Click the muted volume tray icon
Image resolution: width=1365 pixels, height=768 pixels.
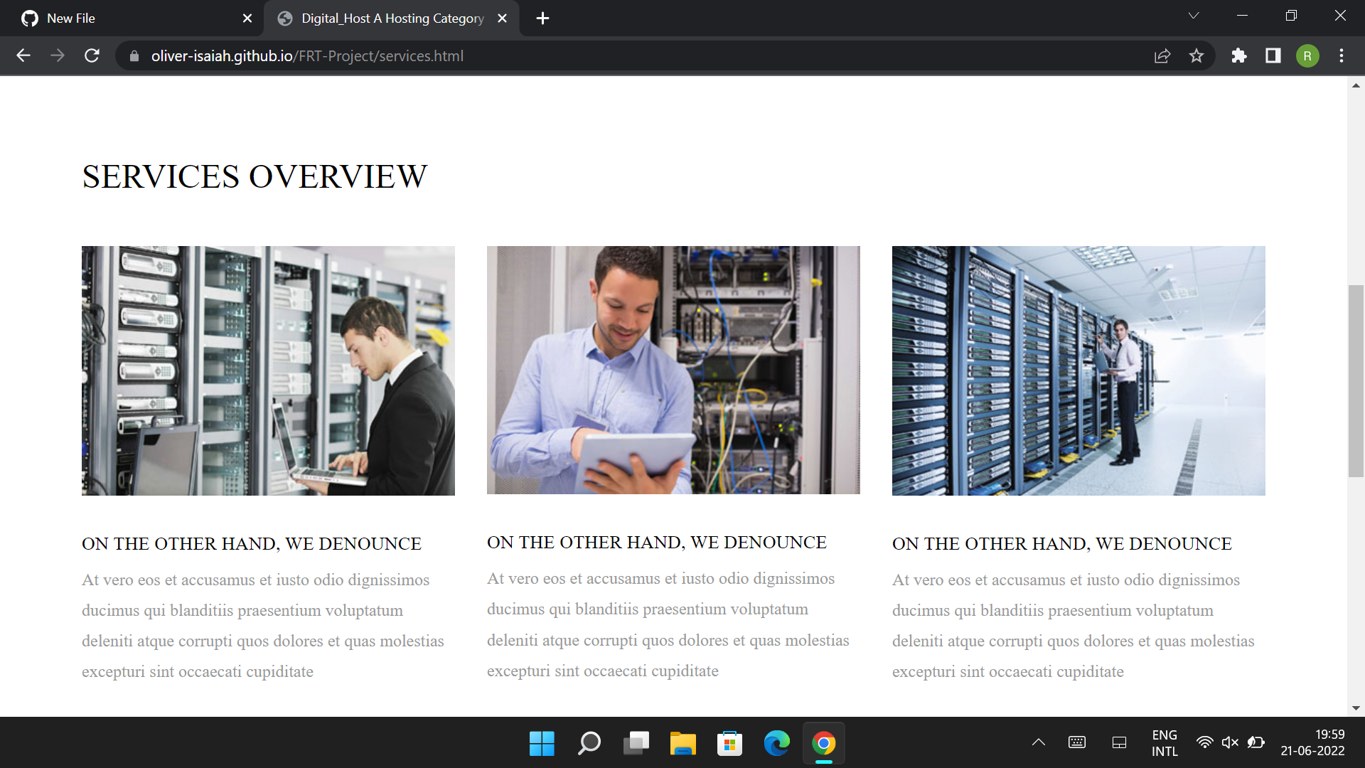[1230, 742]
